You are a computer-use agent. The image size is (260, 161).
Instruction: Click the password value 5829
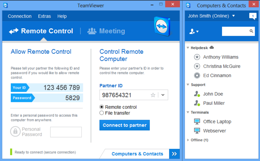pyautogui.click(x=73, y=98)
